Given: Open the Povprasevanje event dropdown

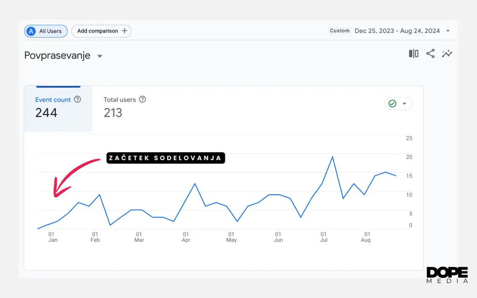Looking at the screenshot, I should tap(100, 56).
